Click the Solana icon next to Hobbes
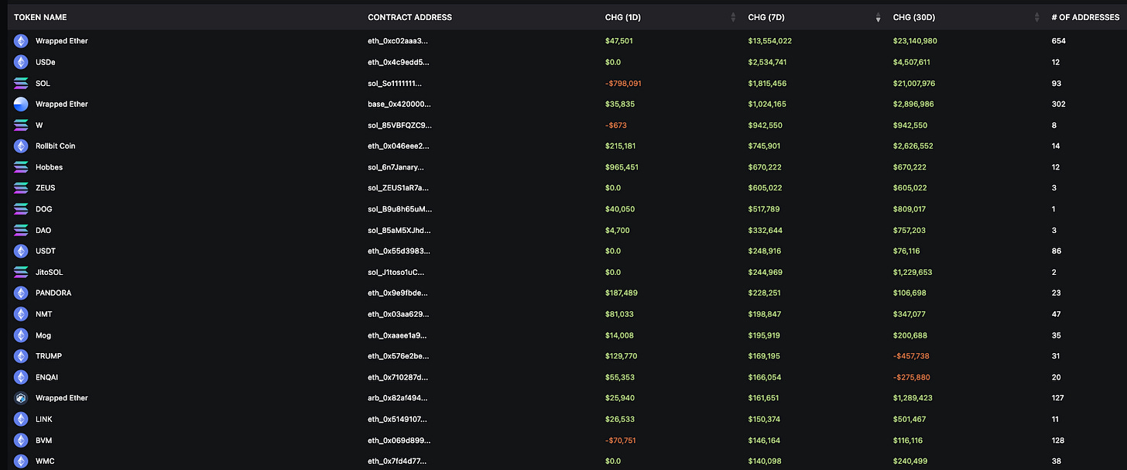1127x470 pixels. (21, 167)
